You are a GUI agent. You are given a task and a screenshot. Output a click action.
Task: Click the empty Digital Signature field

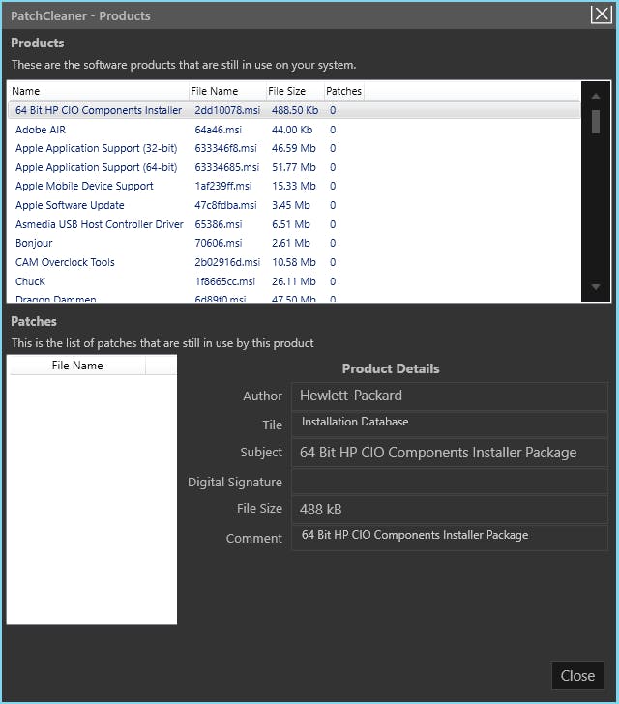450,482
